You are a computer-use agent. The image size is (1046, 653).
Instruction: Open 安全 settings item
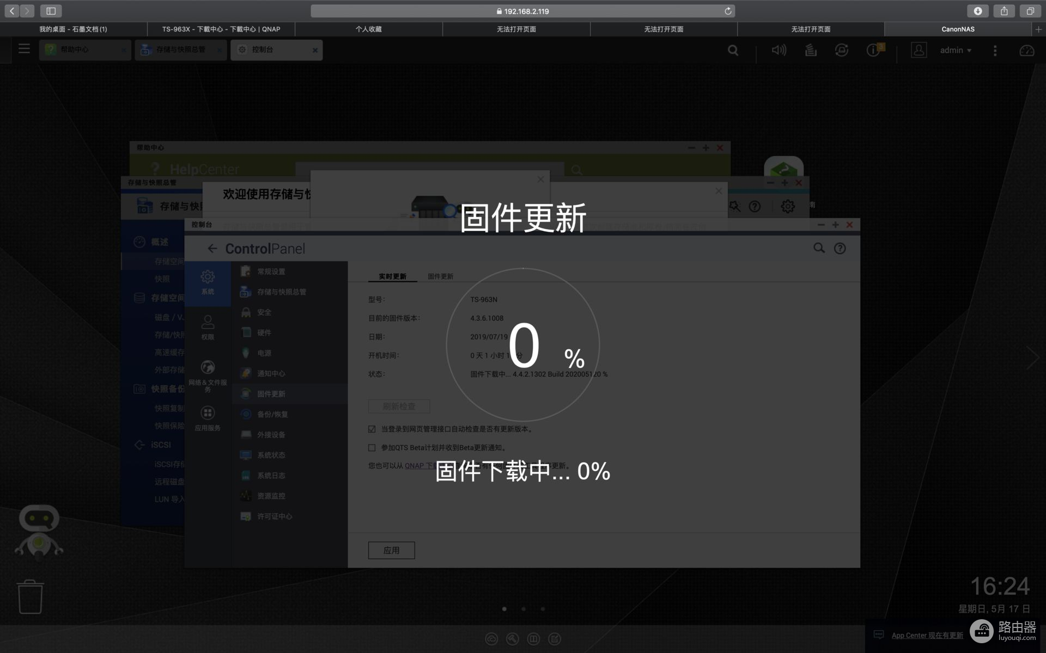click(x=289, y=312)
